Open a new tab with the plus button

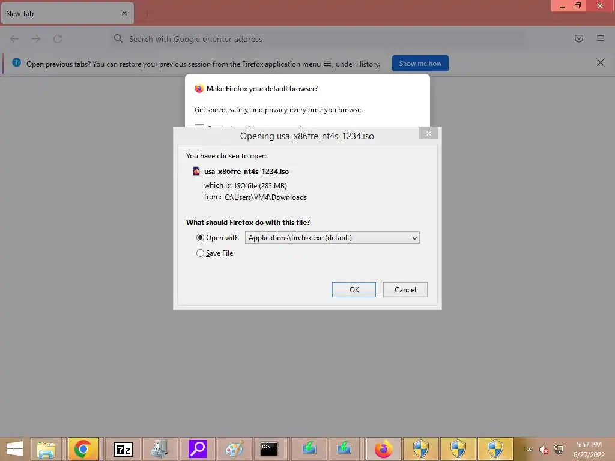click(147, 13)
